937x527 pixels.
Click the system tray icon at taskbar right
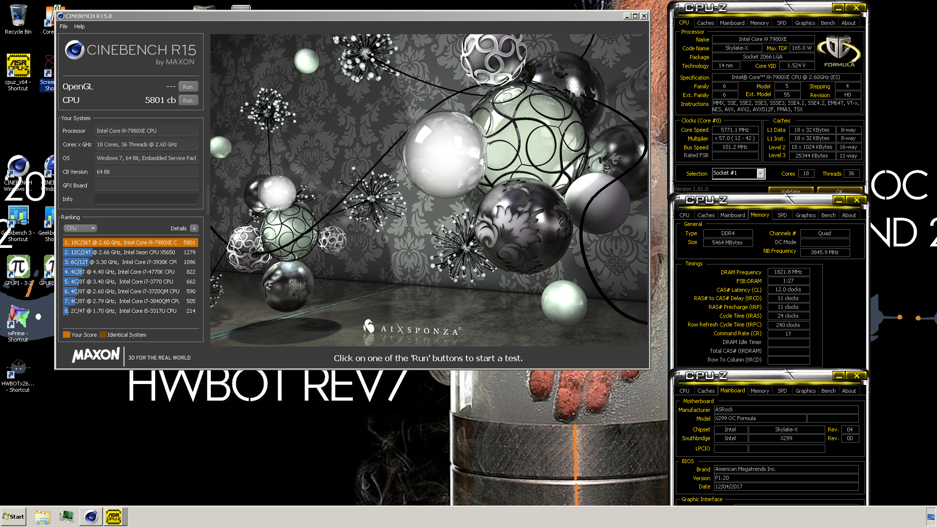coord(931,517)
